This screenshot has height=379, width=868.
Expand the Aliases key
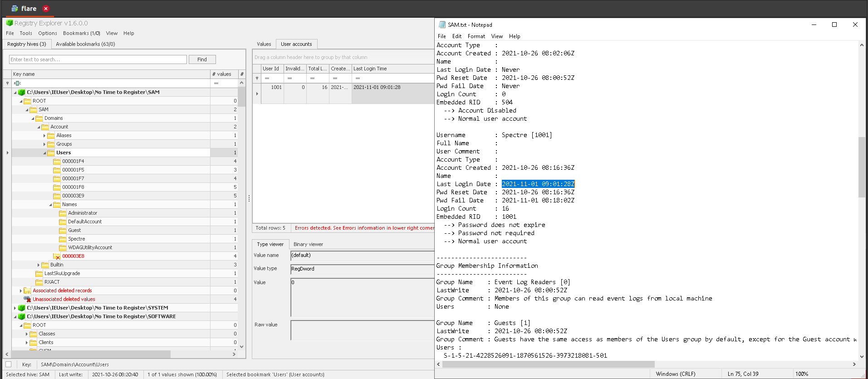pos(44,135)
